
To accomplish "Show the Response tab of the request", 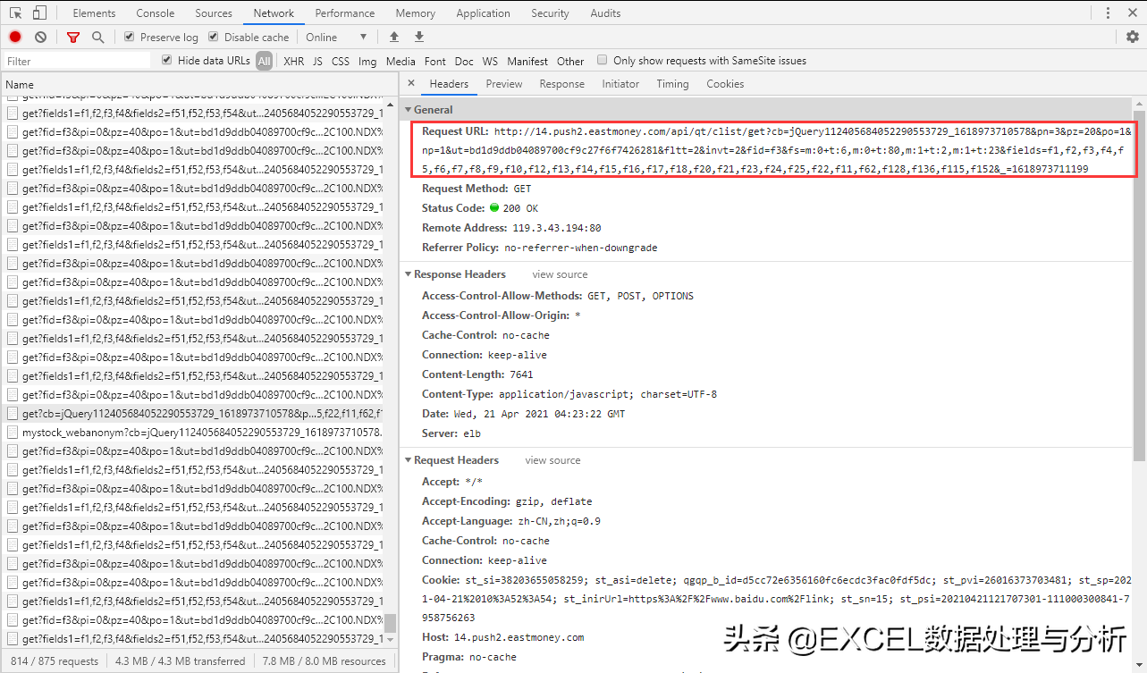I will 562,83.
